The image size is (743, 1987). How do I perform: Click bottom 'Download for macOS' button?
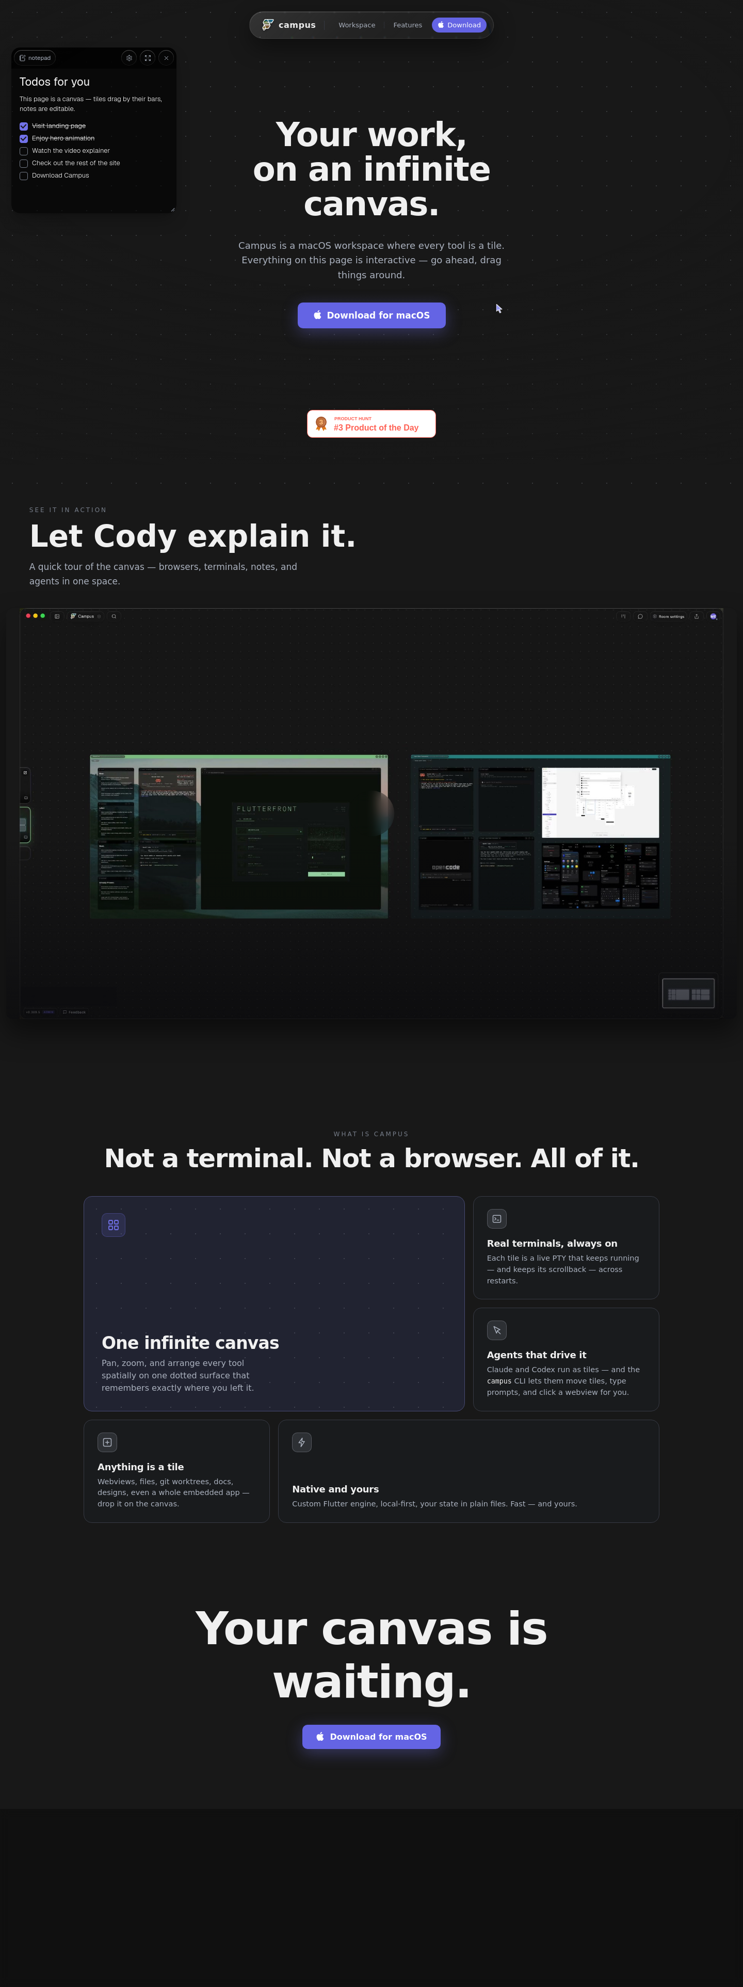(372, 1737)
